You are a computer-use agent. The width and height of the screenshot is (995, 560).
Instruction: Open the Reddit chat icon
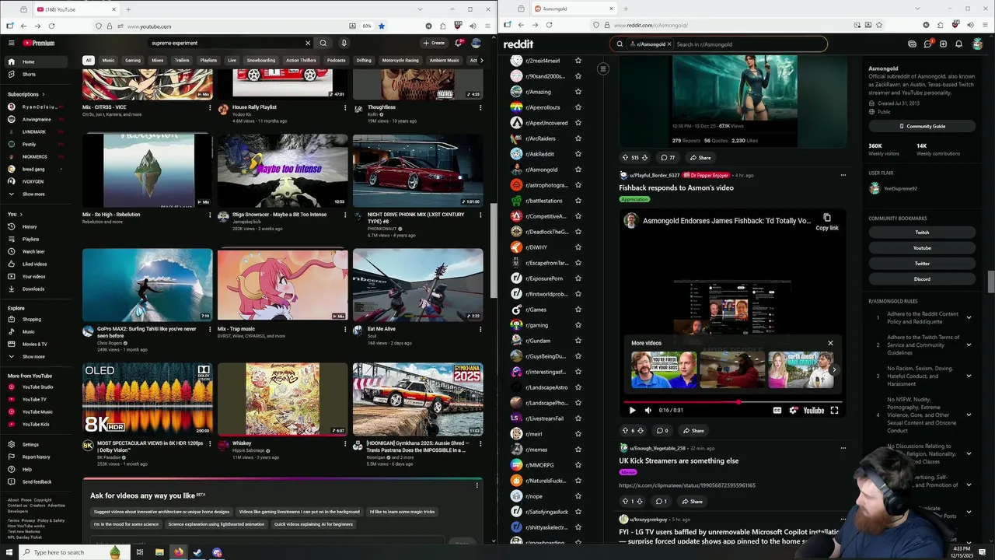927,44
